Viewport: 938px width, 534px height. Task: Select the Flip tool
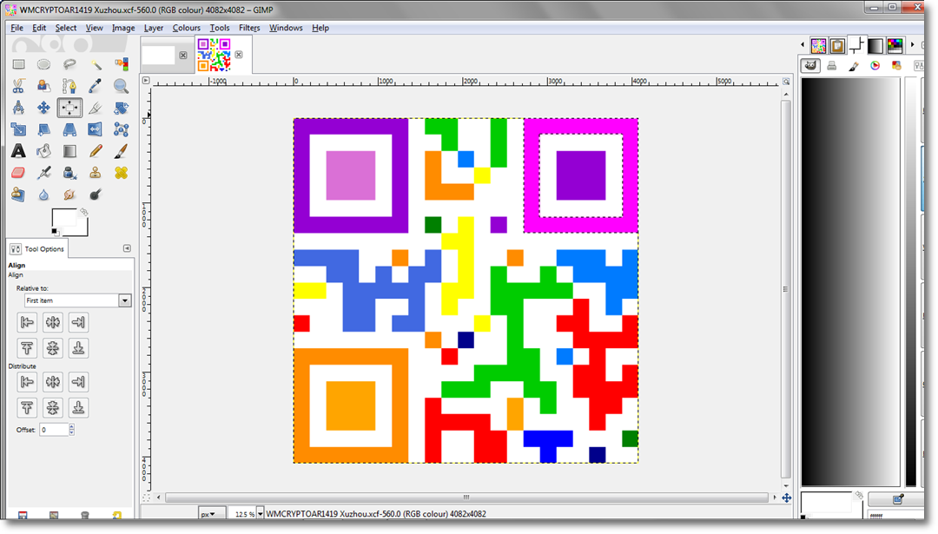pos(96,129)
